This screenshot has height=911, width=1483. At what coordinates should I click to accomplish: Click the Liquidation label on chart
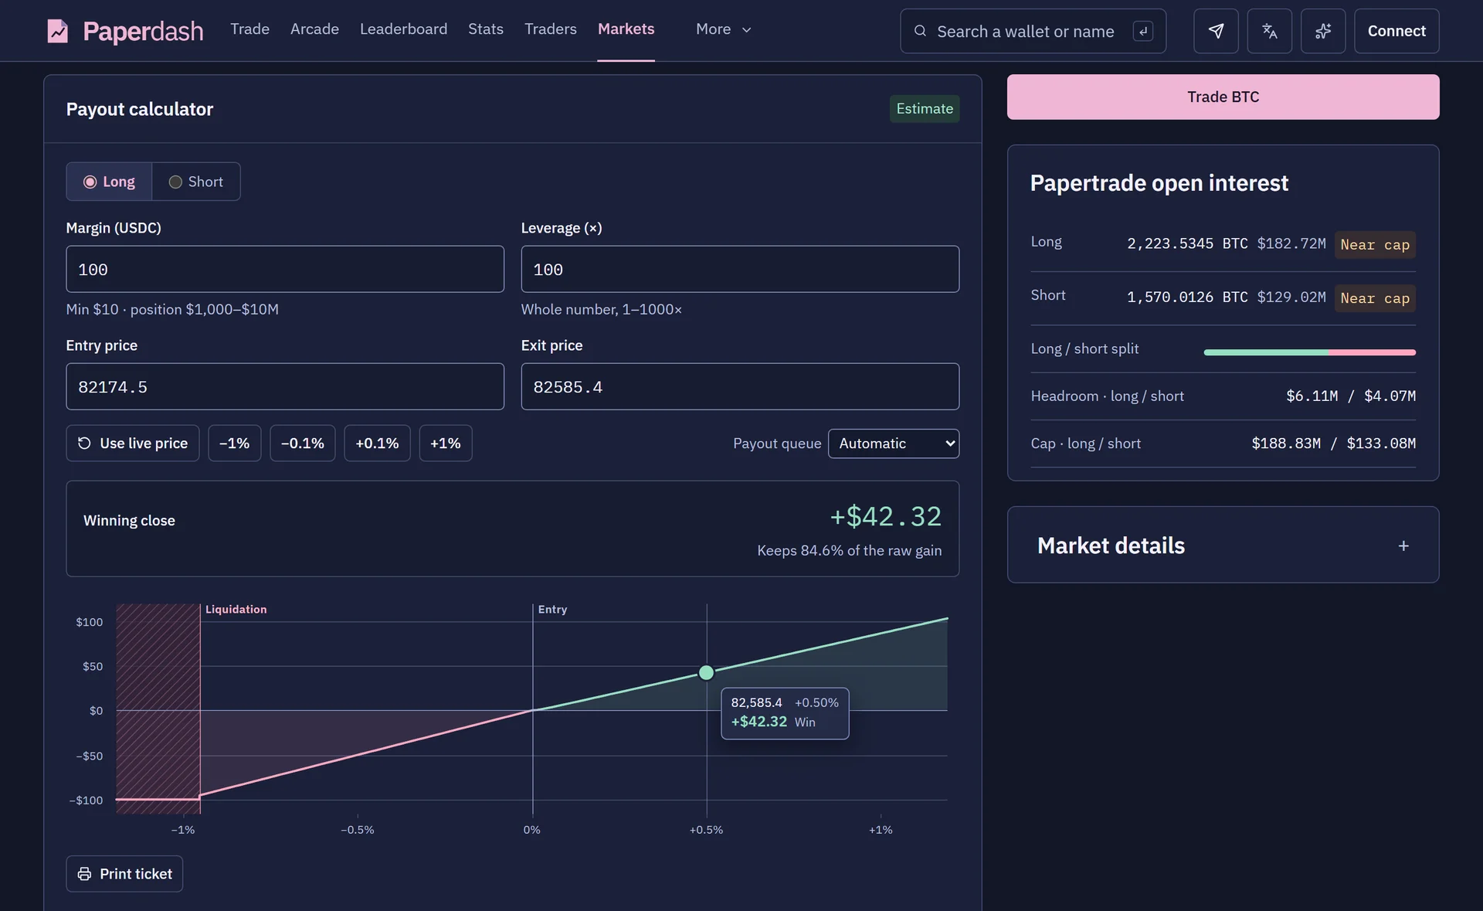[236, 609]
